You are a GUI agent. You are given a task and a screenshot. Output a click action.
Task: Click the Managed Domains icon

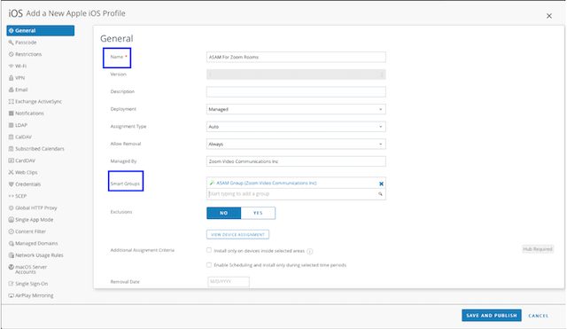(11, 244)
